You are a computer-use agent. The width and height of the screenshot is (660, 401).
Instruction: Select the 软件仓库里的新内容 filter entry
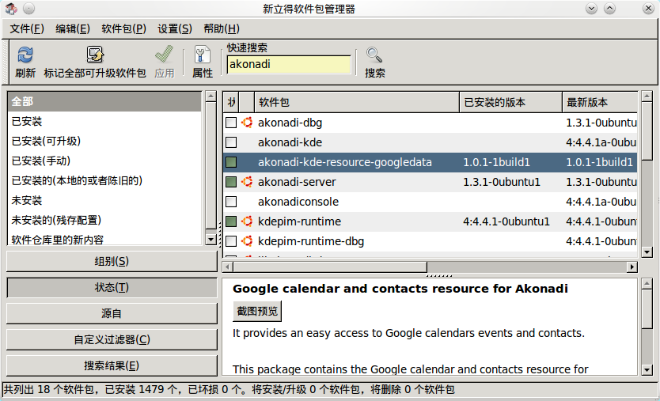(104, 239)
